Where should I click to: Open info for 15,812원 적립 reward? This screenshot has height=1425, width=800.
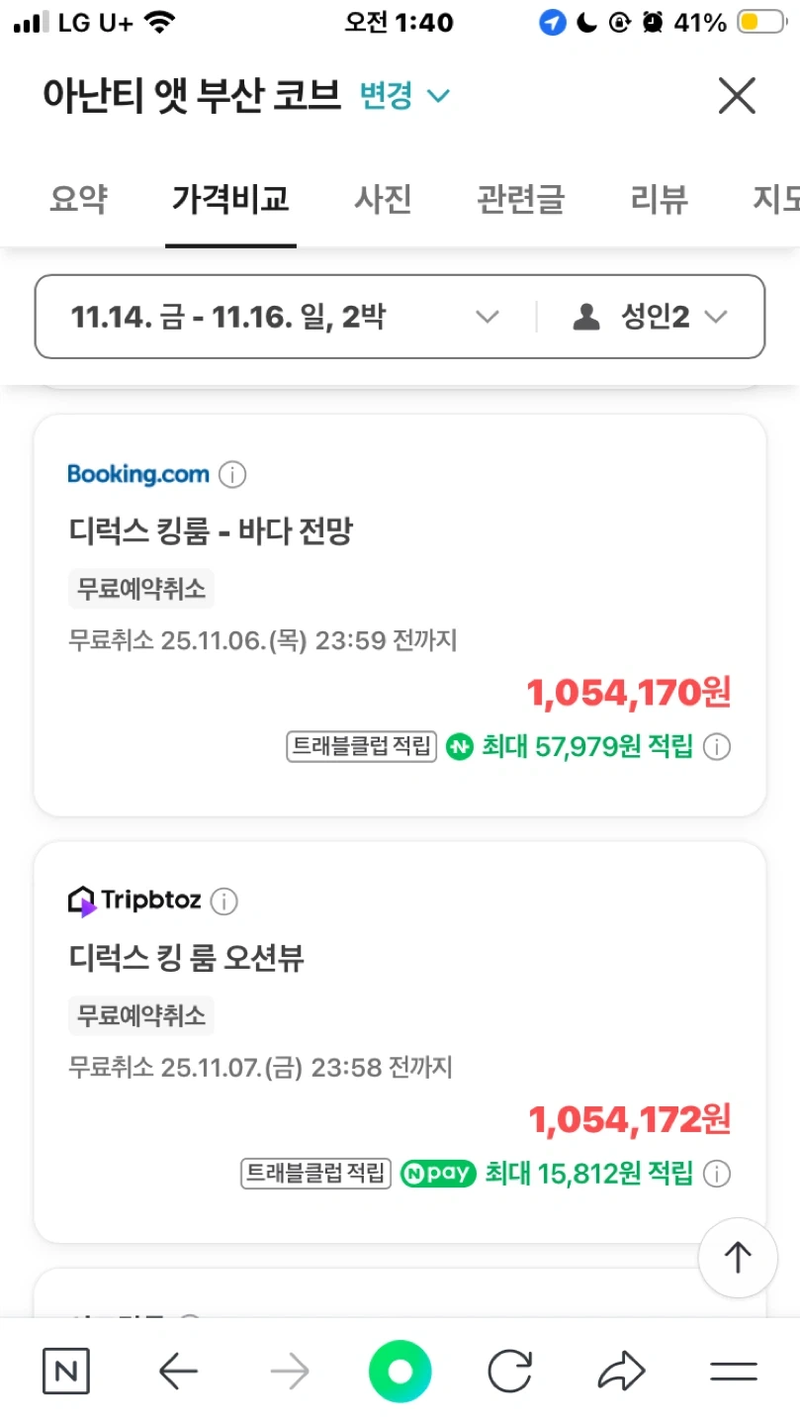(717, 1175)
